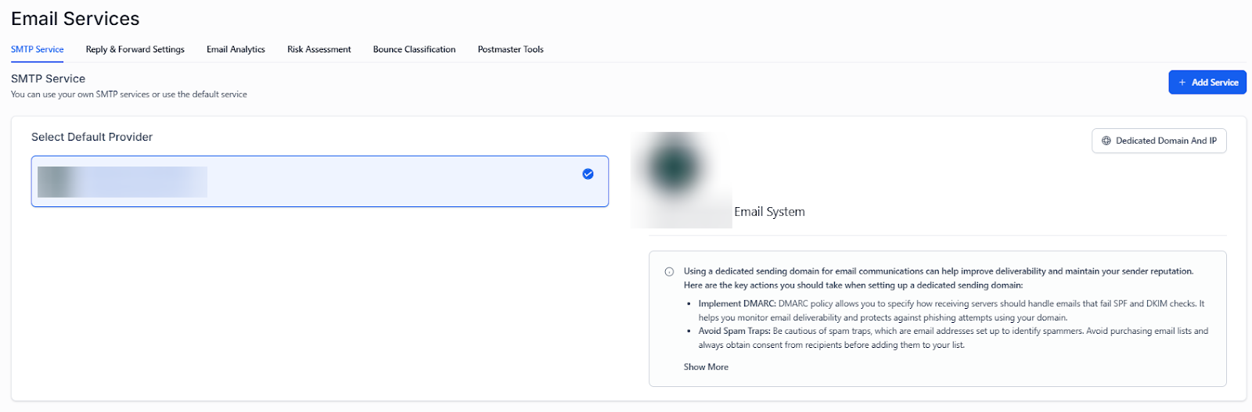Click the info icon in the notice box
Screen dimensions: 1252x412
click(669, 272)
